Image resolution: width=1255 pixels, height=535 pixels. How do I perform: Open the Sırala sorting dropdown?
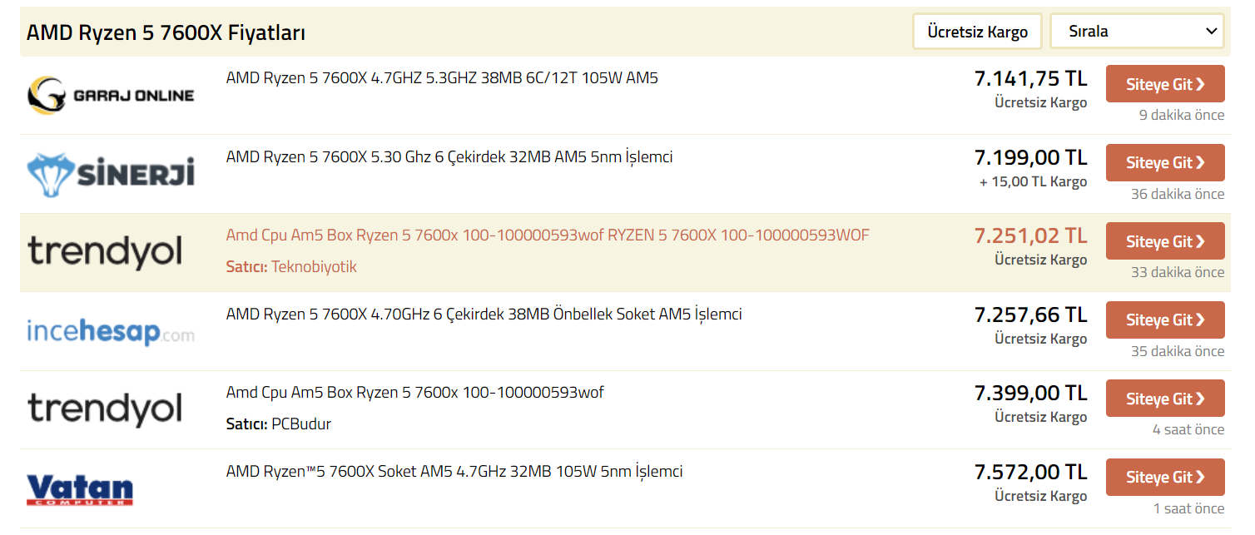click(x=1136, y=32)
